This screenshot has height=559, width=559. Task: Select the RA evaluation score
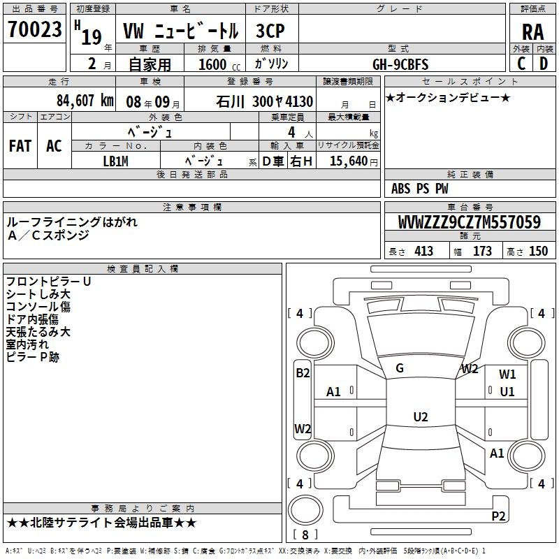532,32
